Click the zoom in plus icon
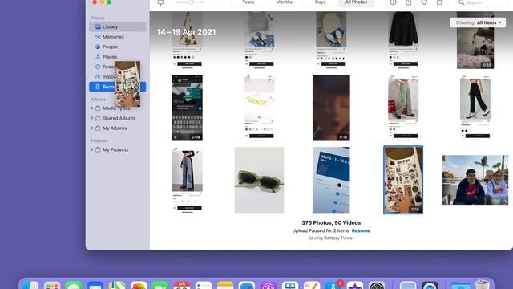The image size is (513, 289). coord(202,2)
